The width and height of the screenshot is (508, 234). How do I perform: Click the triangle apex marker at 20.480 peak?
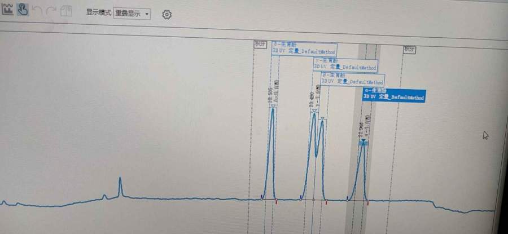314,111
